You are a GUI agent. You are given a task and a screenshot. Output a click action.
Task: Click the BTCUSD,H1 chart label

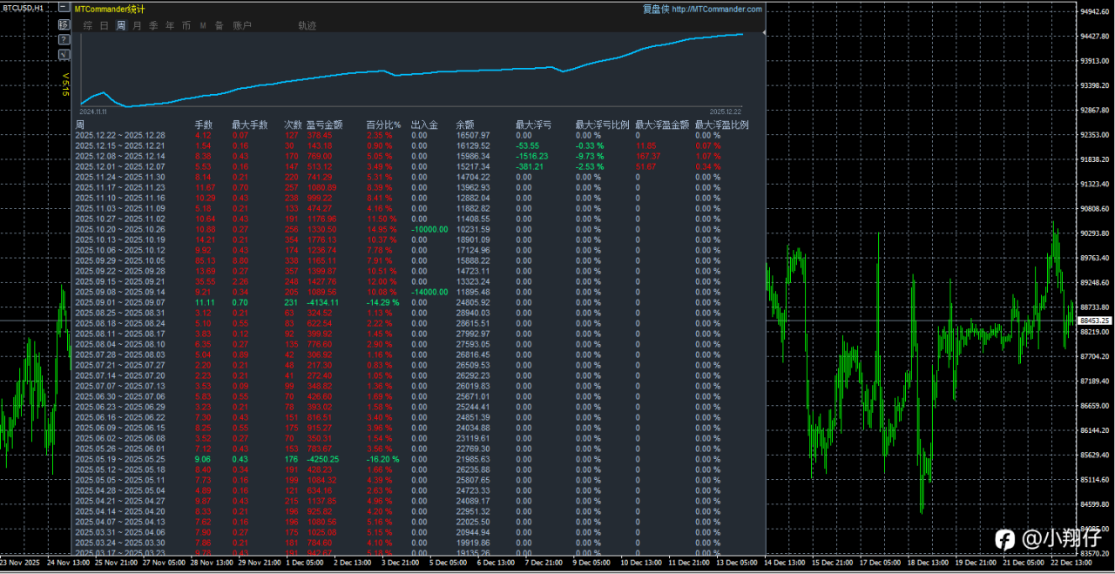(x=23, y=7)
